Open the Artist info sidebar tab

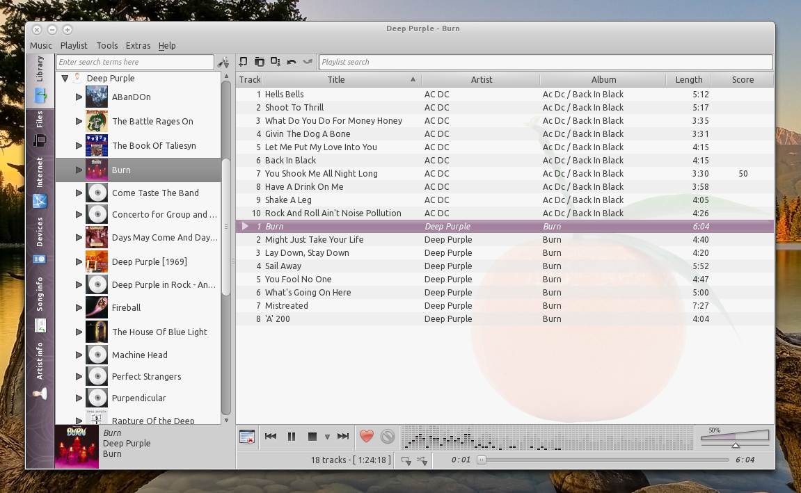[x=40, y=371]
